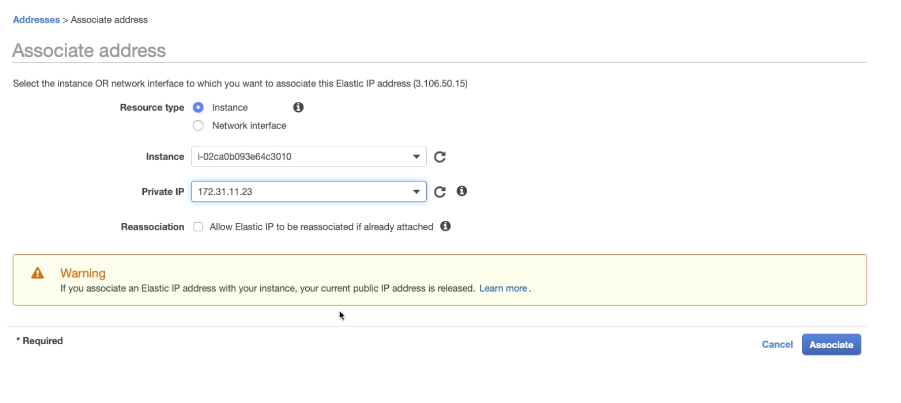Click the blue Associate button
Viewport: 901px width, 403px height.
pos(831,345)
